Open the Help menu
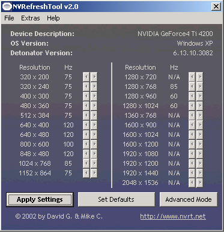Image resolution: width=224 pixels, height=233 pixels. point(53,18)
